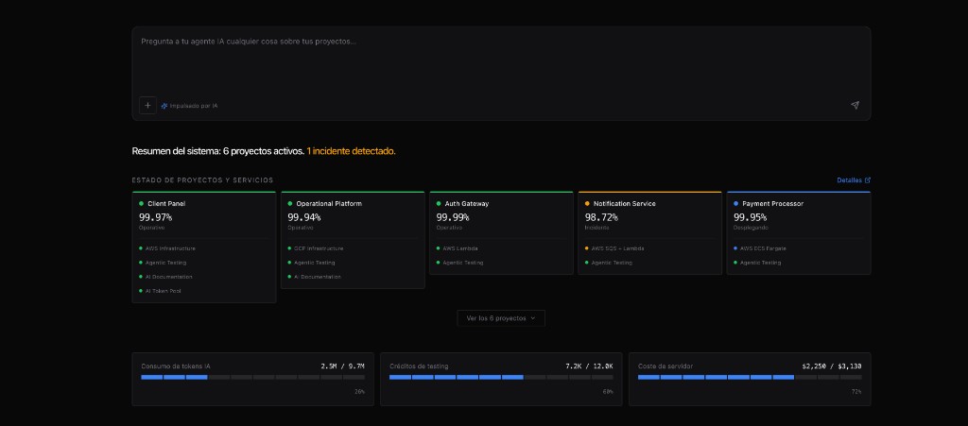
Task: Click the 7.2K / 12.0K credits value
Action: point(589,366)
